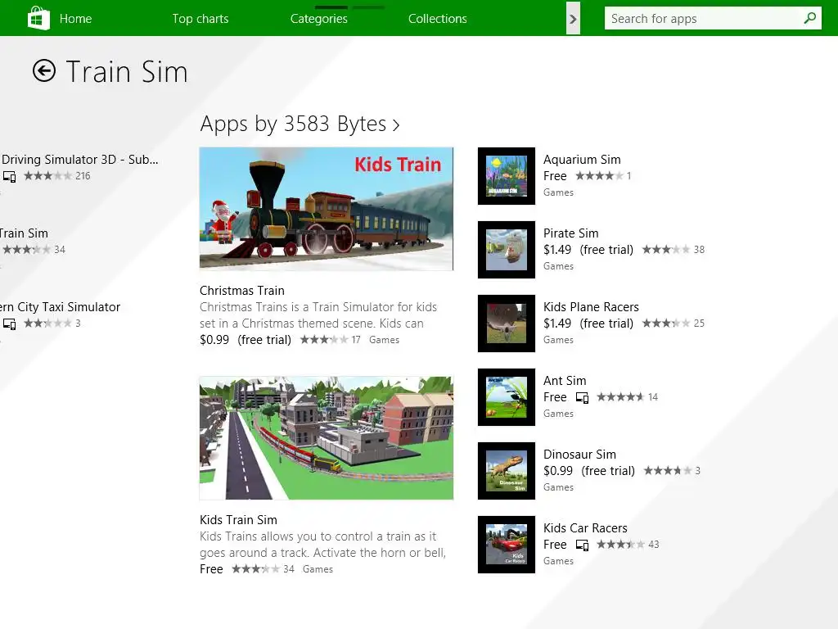The width and height of the screenshot is (838, 629).
Task: Click device icon beside Driving Simulator 3D rating
Action: click(x=9, y=176)
